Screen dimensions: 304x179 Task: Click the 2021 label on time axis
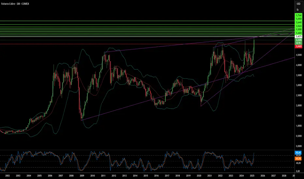click(209, 175)
